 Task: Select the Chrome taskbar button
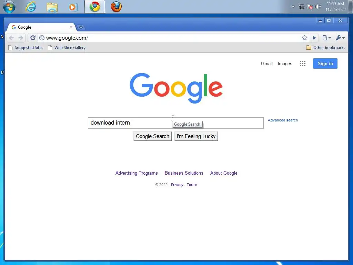click(95, 7)
